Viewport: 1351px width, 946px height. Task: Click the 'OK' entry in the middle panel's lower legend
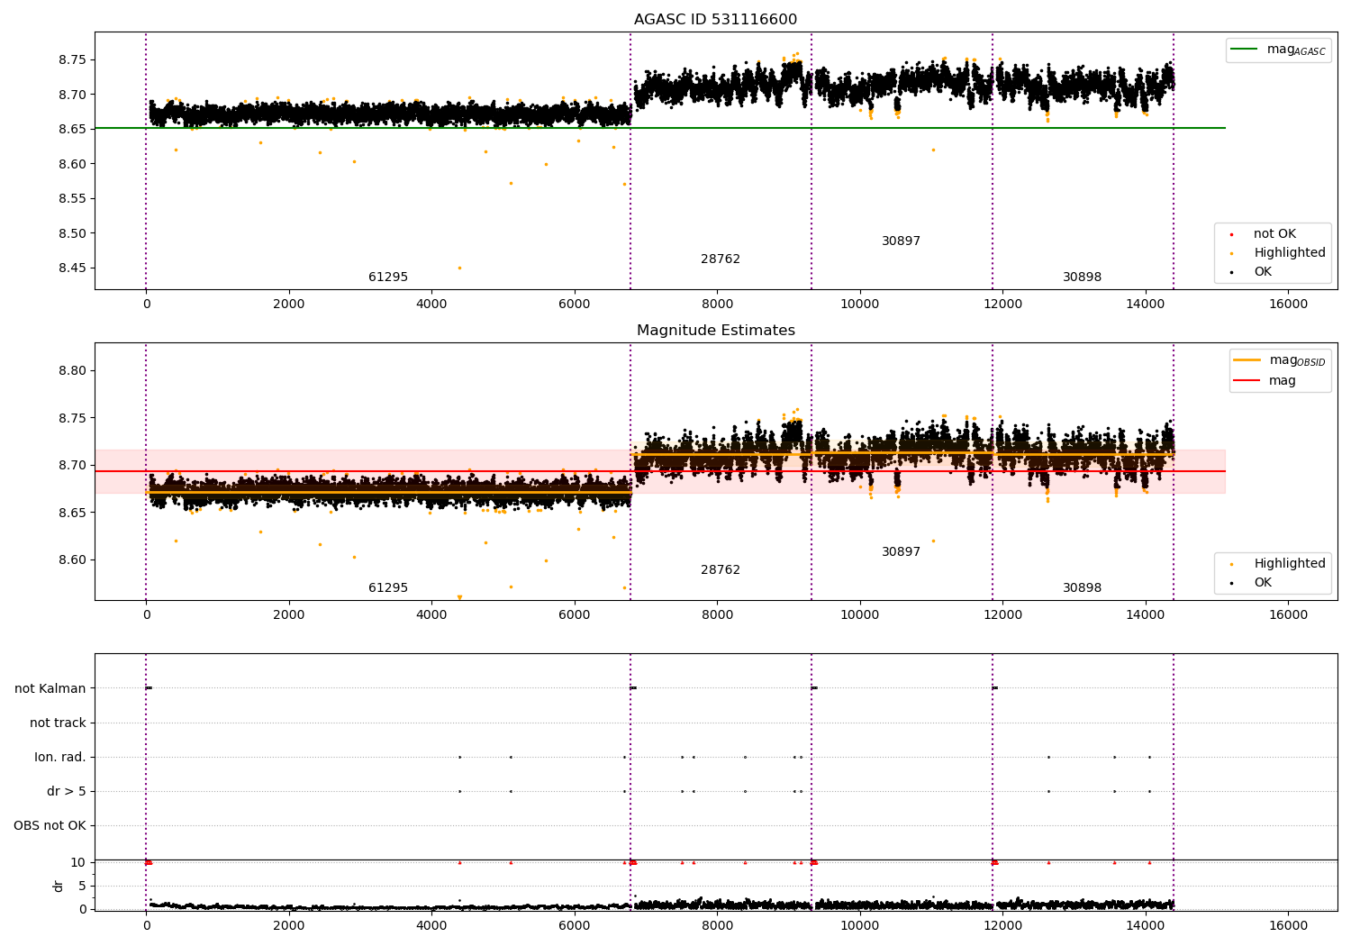click(x=1262, y=583)
